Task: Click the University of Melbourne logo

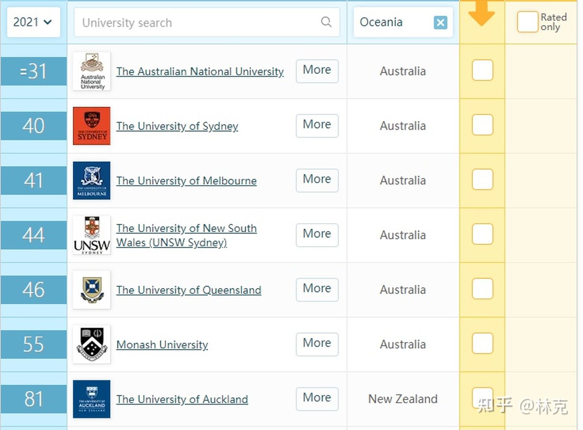Action: 92,180
